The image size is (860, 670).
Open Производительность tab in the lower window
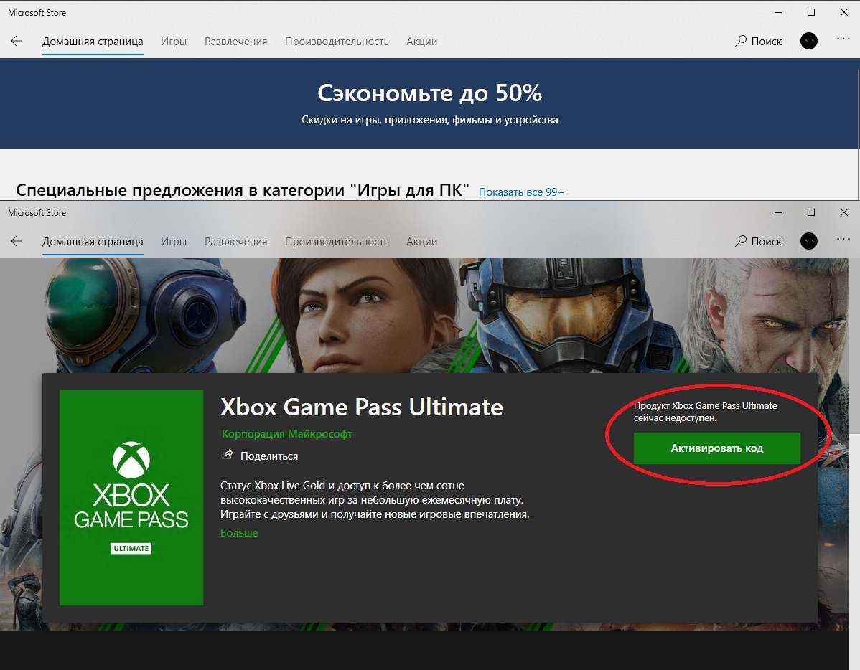337,242
